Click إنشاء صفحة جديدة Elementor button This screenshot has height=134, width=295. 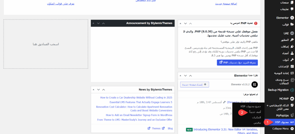[x=194, y=85]
